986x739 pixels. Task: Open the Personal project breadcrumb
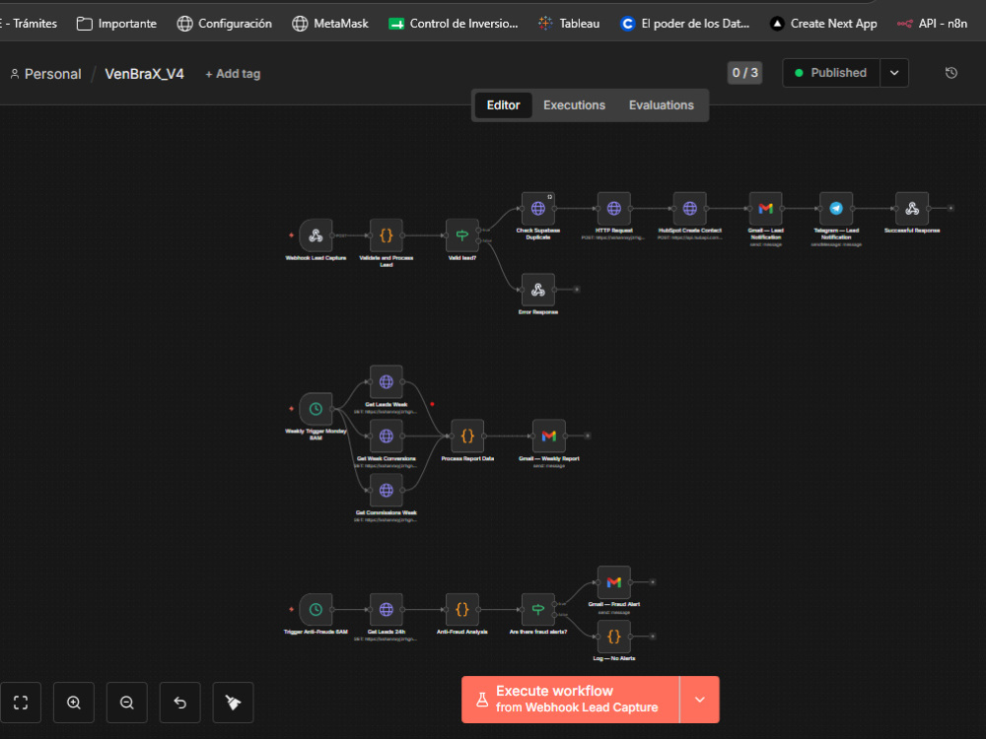pyautogui.click(x=46, y=74)
